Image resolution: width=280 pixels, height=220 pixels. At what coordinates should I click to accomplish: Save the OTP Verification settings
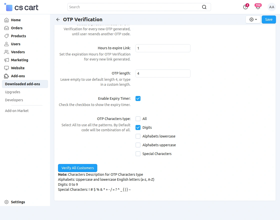tap(269, 19)
